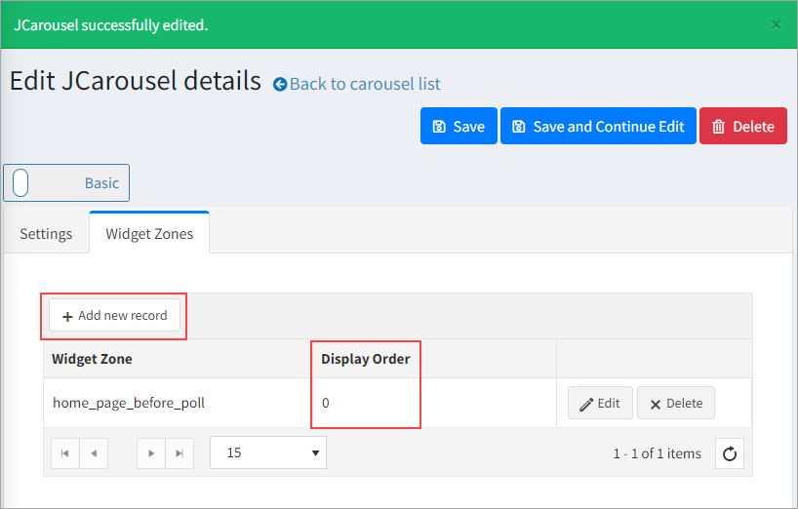Viewport: 798px width, 509px height.
Task: Dismiss the success notification banner
Action: tap(776, 24)
